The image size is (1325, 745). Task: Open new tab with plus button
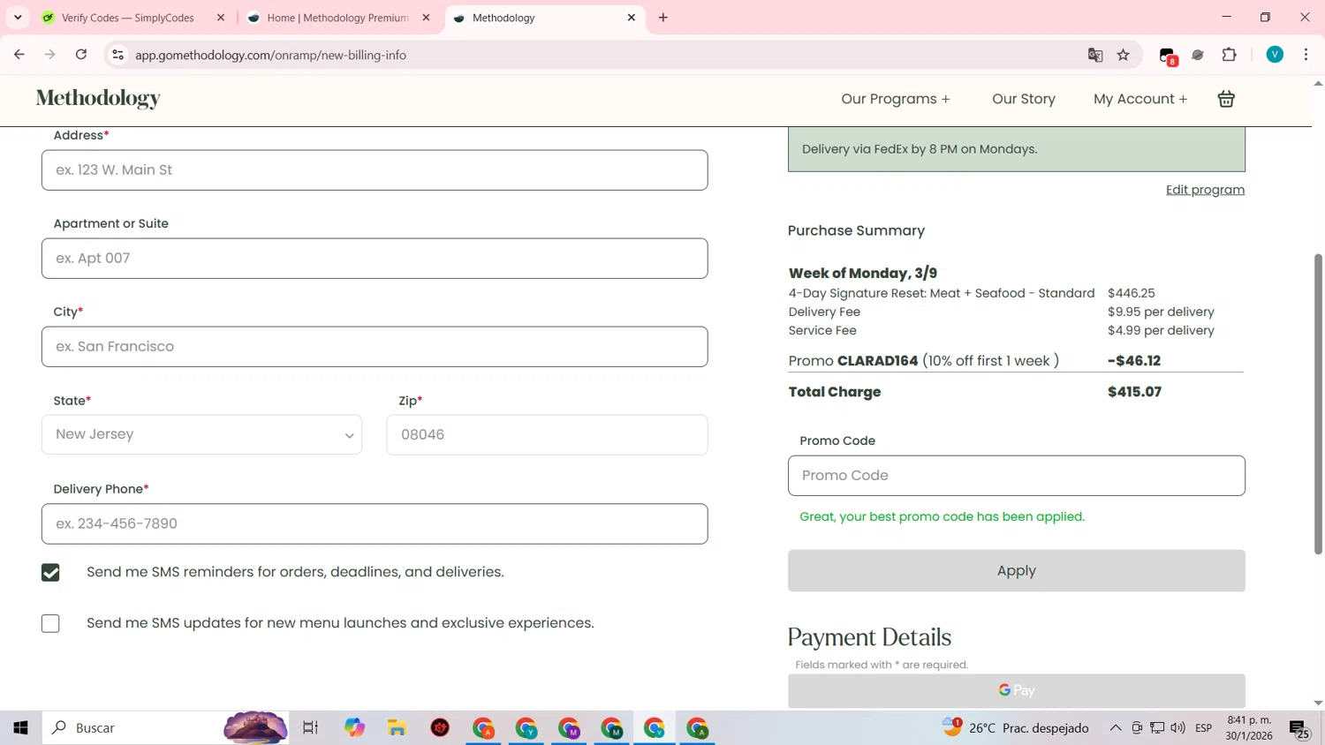[663, 18]
